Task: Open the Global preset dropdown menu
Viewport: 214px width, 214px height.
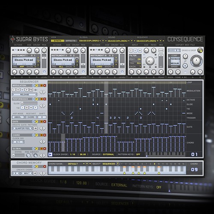Action: click(x=103, y=41)
